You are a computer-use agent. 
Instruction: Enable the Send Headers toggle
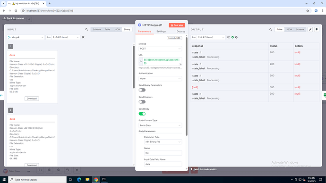(x=142, y=102)
